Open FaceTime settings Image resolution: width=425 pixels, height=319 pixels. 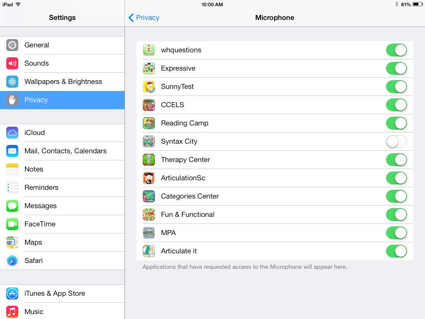point(62,224)
